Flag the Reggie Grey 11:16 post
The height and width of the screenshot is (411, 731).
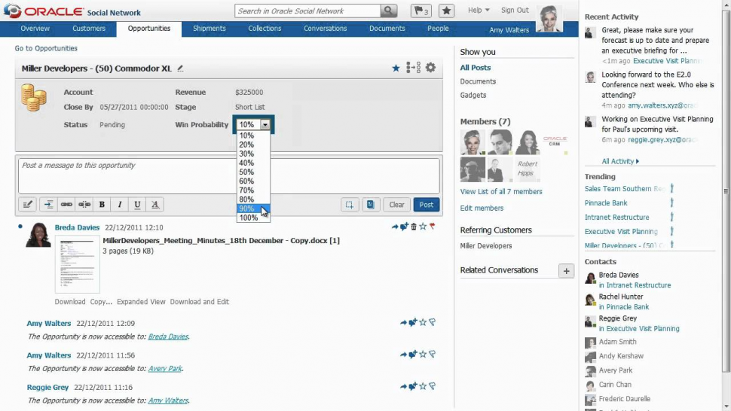pyautogui.click(x=432, y=386)
